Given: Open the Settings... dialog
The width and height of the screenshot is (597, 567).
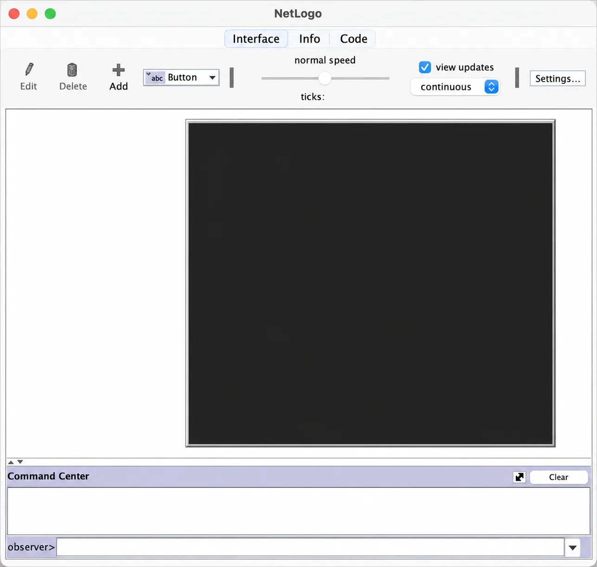Looking at the screenshot, I should (x=558, y=78).
